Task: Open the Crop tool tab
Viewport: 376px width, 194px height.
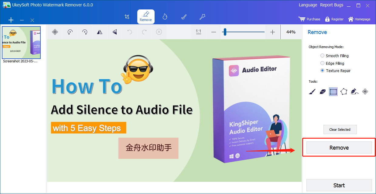Action: click(x=127, y=17)
